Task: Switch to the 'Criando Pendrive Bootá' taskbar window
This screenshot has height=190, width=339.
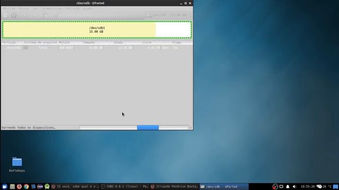Action: 174,186
